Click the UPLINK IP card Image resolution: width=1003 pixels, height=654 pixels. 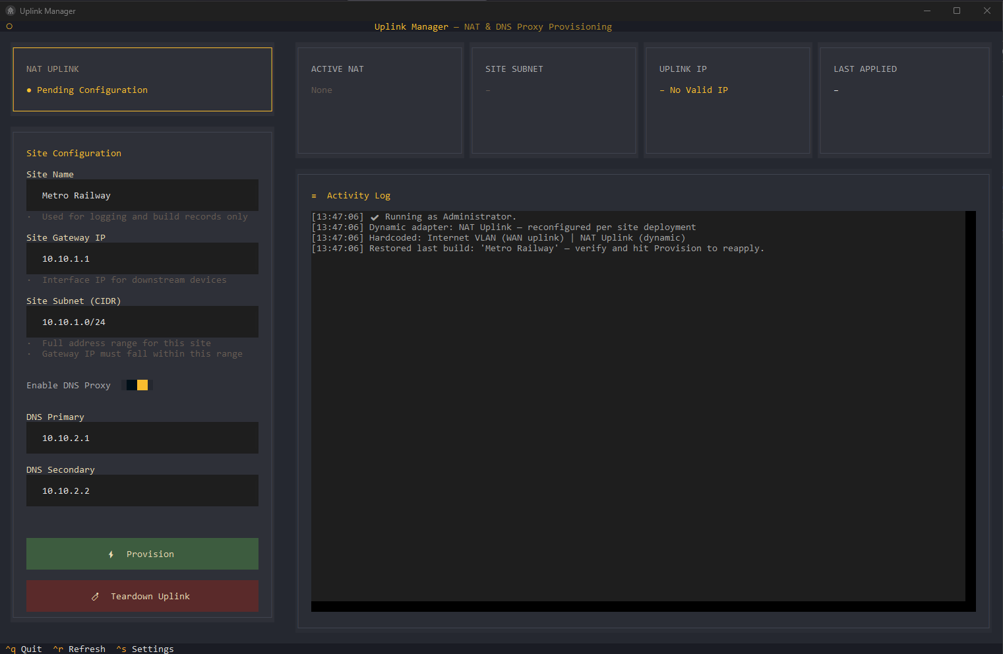click(x=728, y=100)
